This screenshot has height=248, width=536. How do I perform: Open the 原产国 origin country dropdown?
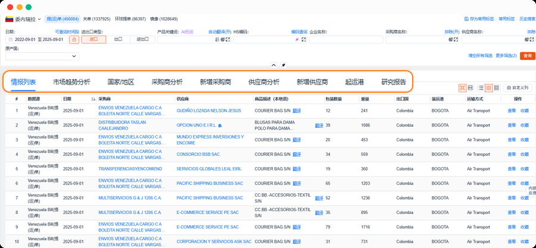(x=42, y=56)
